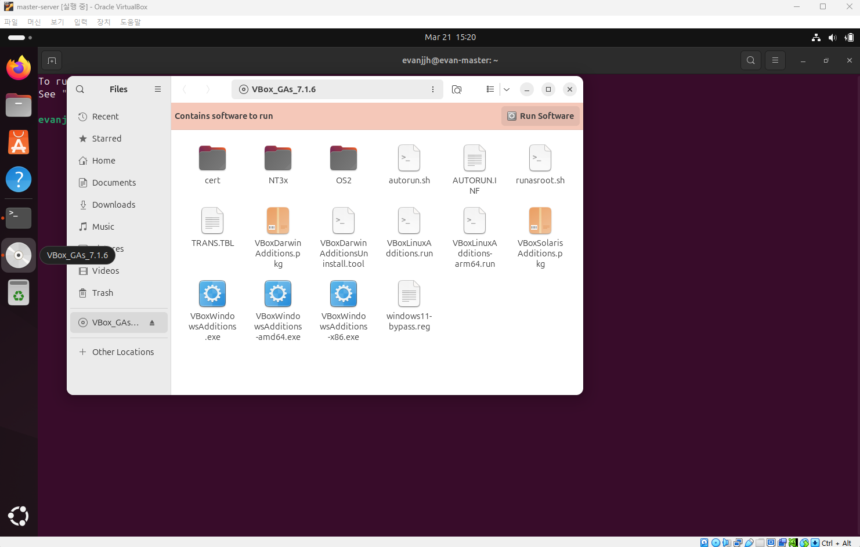
Task: Select the VBoxSolarisAdditions.pkg package
Action: click(540, 238)
